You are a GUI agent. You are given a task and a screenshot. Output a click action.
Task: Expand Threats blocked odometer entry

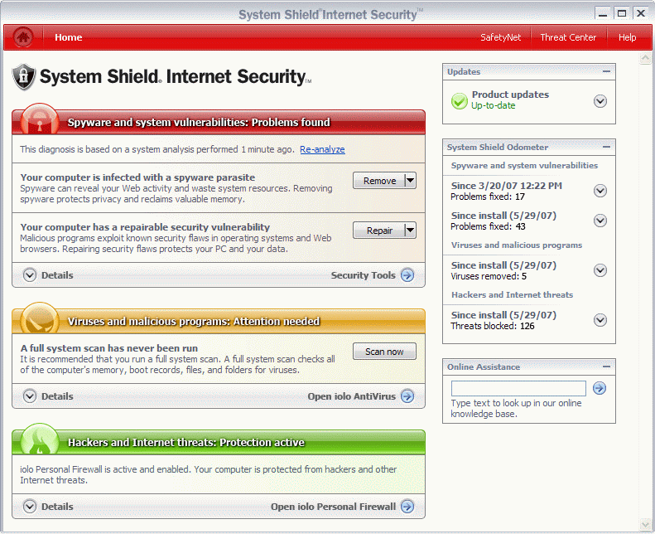point(600,320)
